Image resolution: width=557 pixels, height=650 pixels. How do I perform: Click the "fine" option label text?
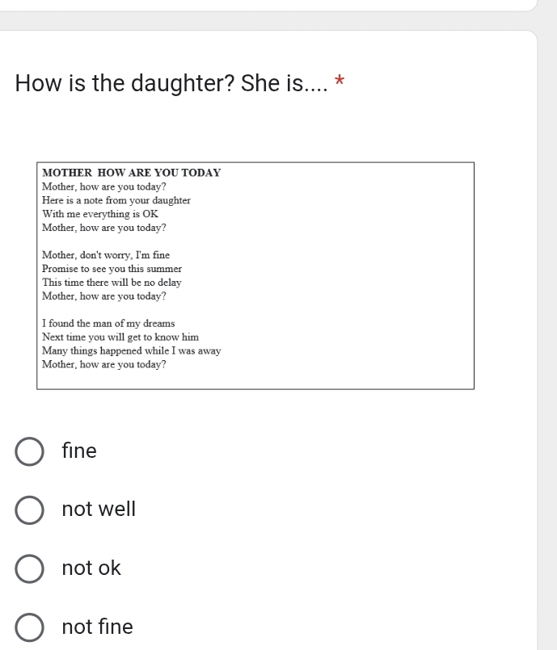pos(79,451)
